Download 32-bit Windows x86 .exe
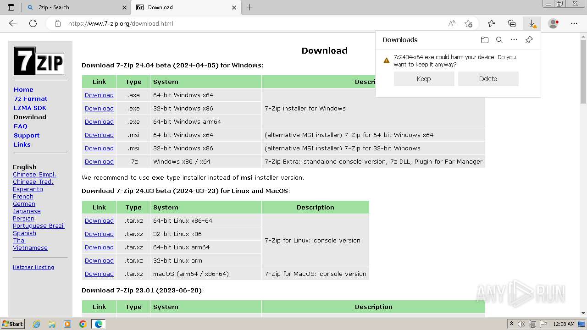The height and width of the screenshot is (330, 587). (x=99, y=109)
